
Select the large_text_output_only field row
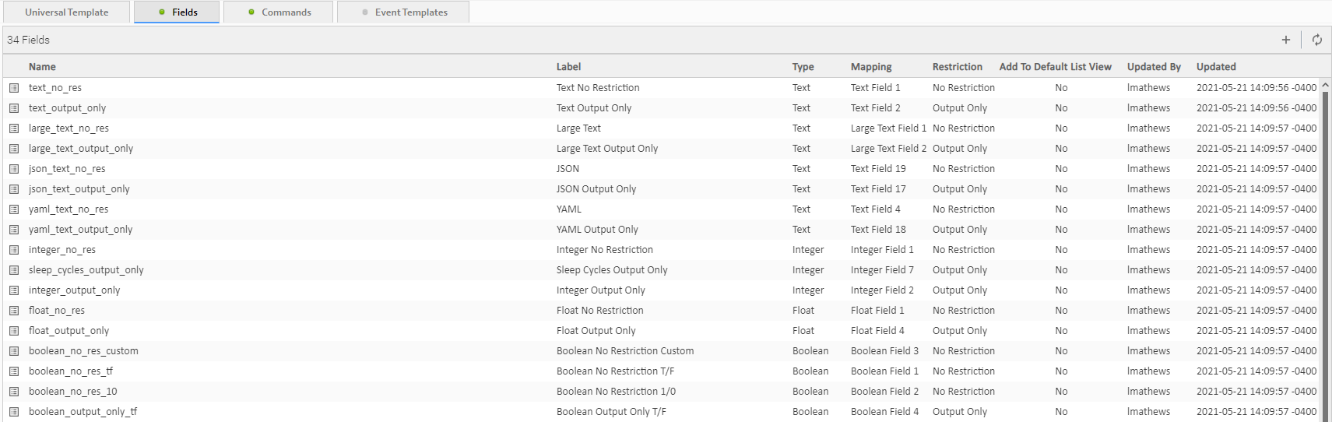pos(81,149)
